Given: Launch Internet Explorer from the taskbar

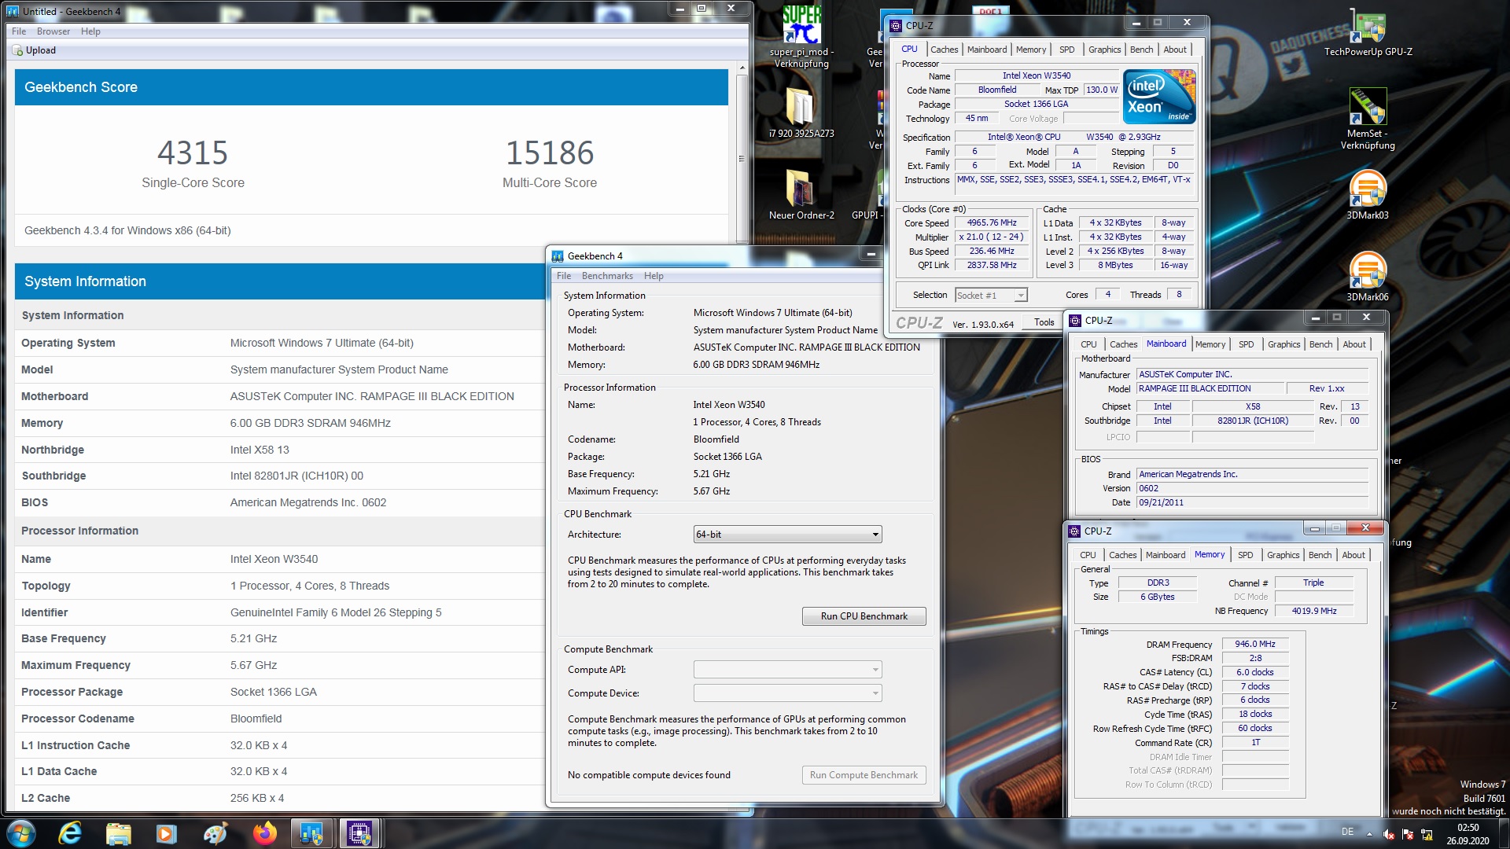Looking at the screenshot, I should (x=70, y=833).
